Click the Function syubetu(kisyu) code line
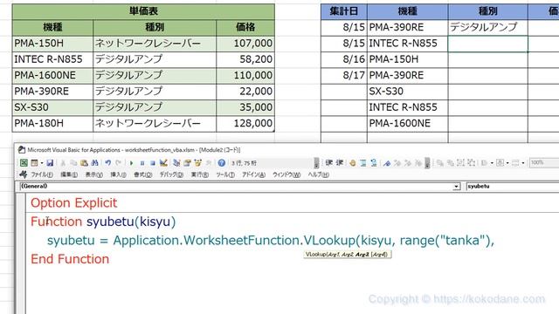559x314 pixels. coord(103,222)
